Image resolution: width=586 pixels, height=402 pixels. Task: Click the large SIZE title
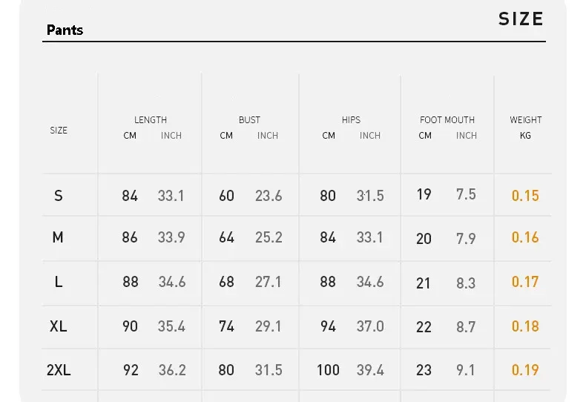(x=521, y=19)
